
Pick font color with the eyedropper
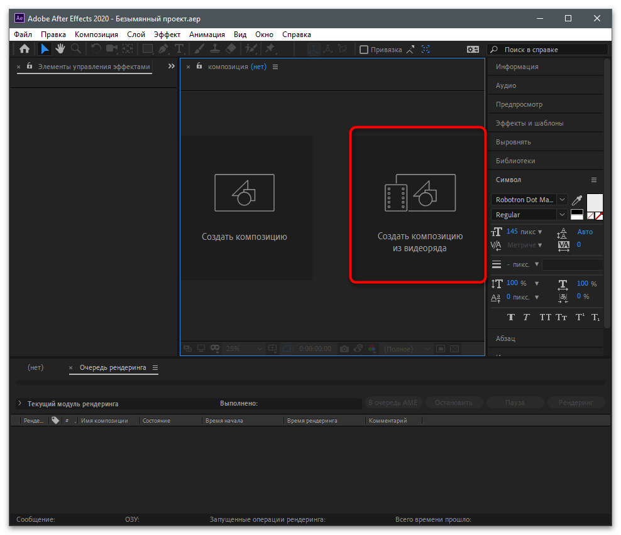point(577,200)
